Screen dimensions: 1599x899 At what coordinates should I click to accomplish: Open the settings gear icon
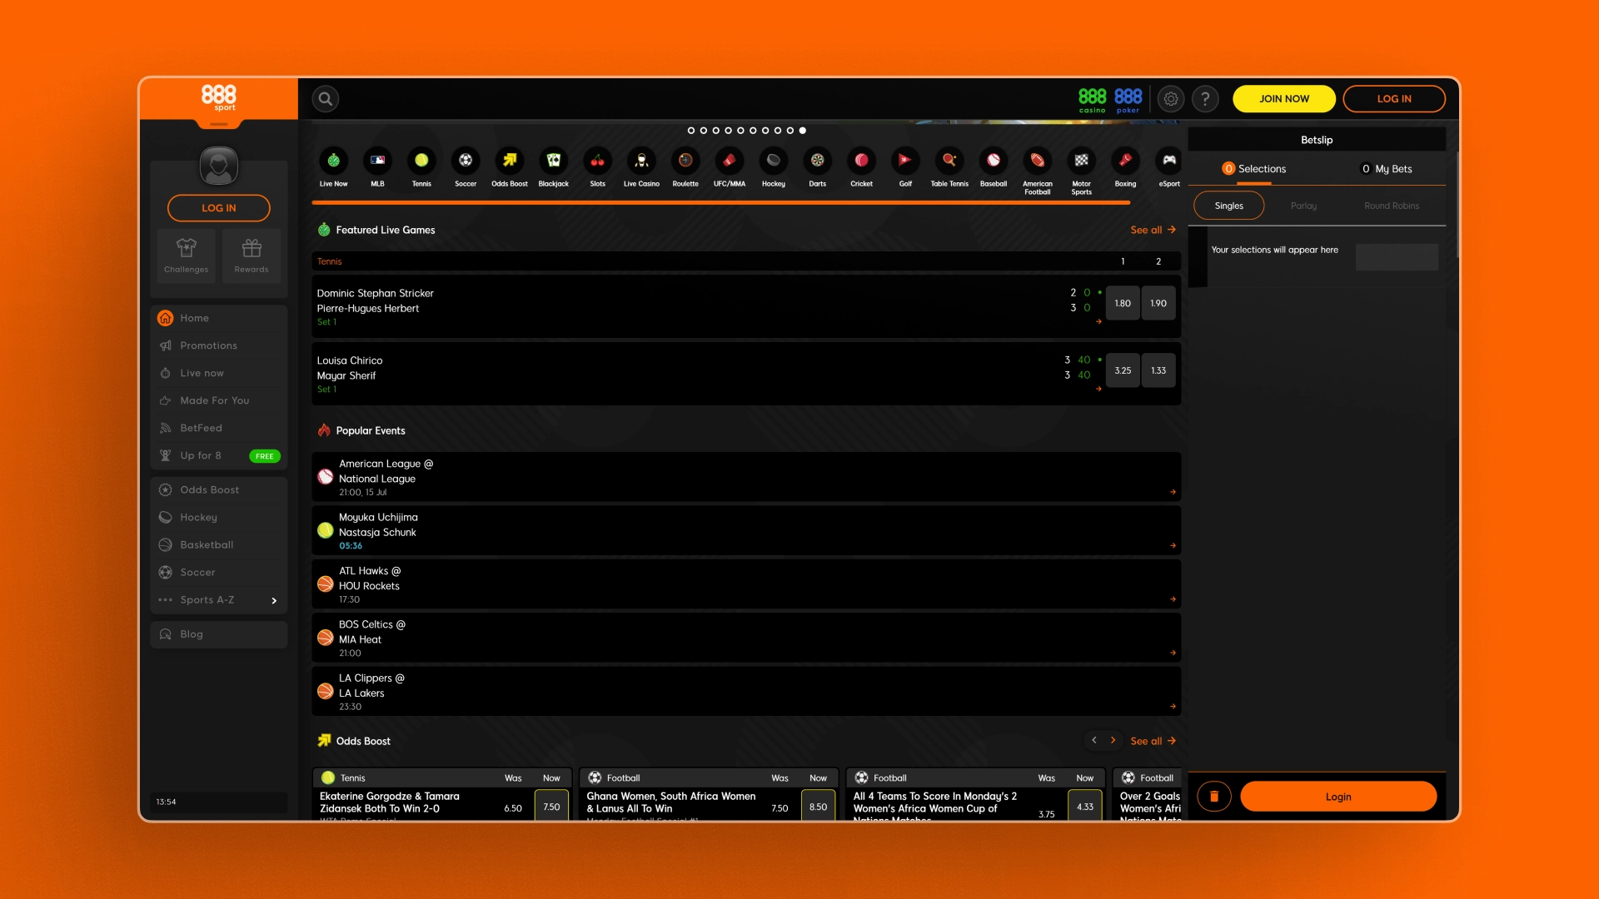1170,99
